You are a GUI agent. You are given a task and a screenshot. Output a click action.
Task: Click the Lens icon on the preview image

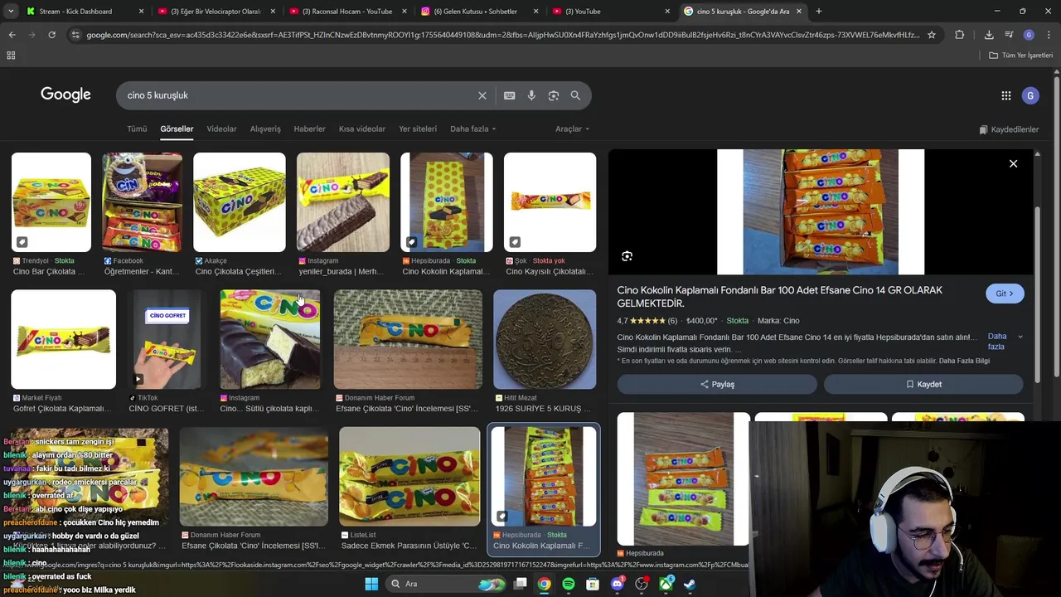627,256
